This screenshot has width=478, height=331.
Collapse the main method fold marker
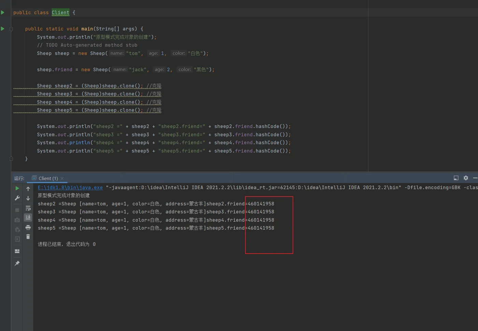point(11,29)
